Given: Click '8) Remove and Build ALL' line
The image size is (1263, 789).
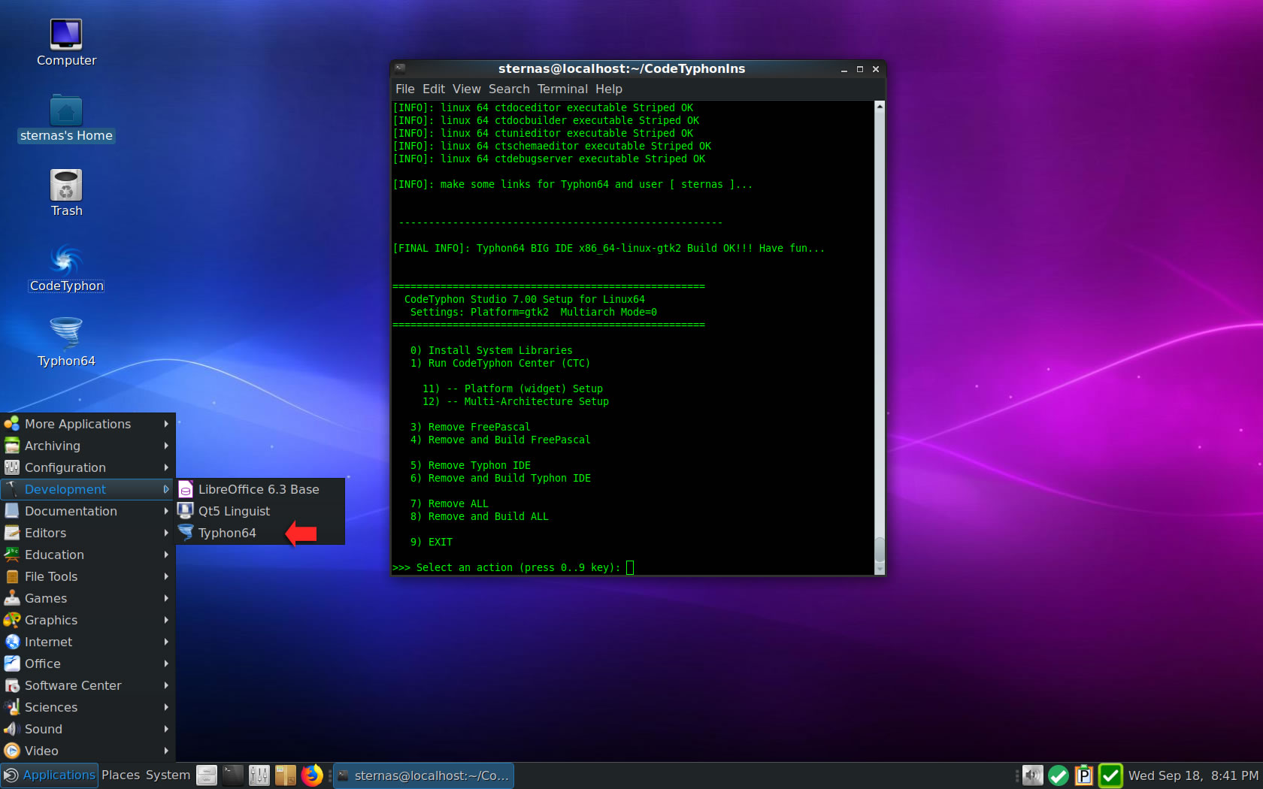Looking at the screenshot, I should tap(480, 516).
